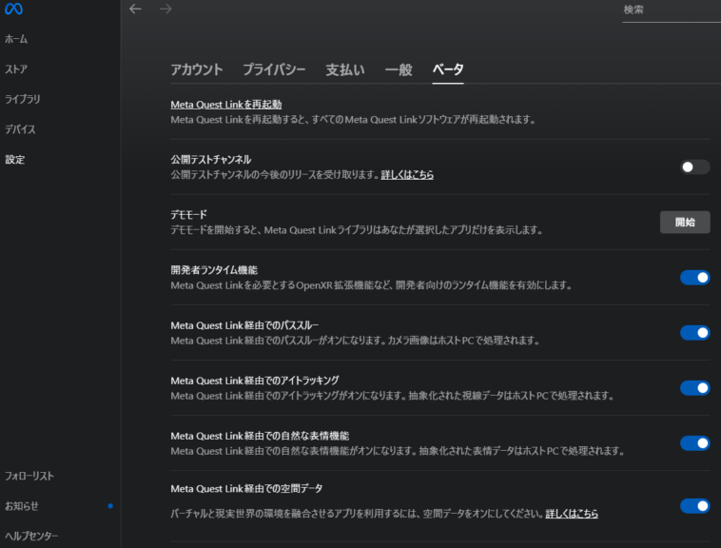Switch to the 一般 tab
Viewport: 721px width, 548px height.
[399, 69]
